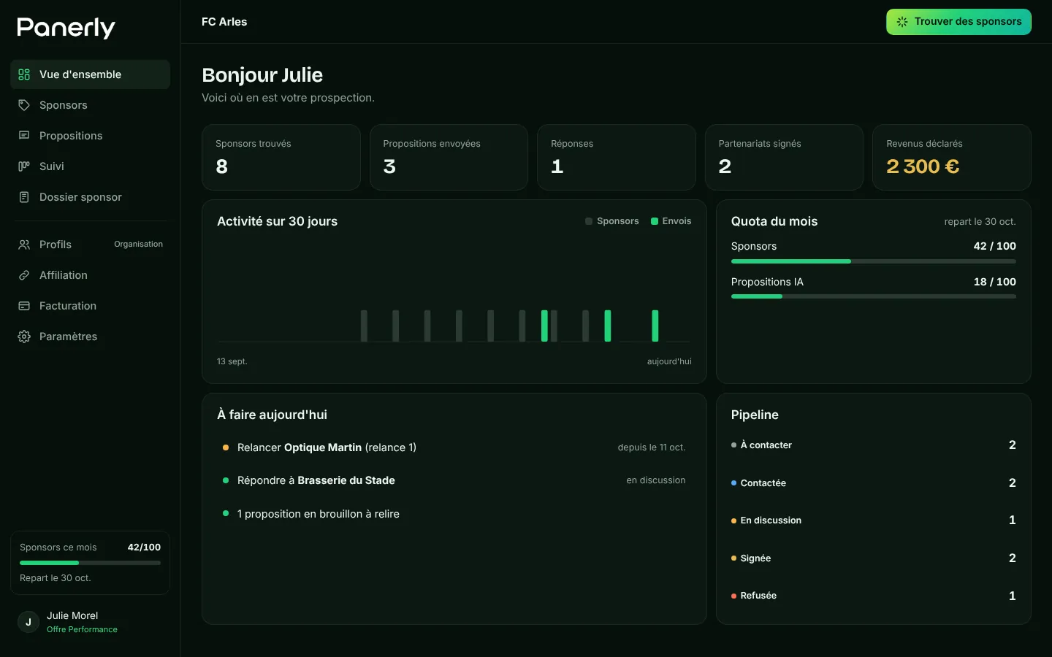1052x657 pixels.
Task: Click the Julie Morel avatar
Action: click(x=28, y=622)
